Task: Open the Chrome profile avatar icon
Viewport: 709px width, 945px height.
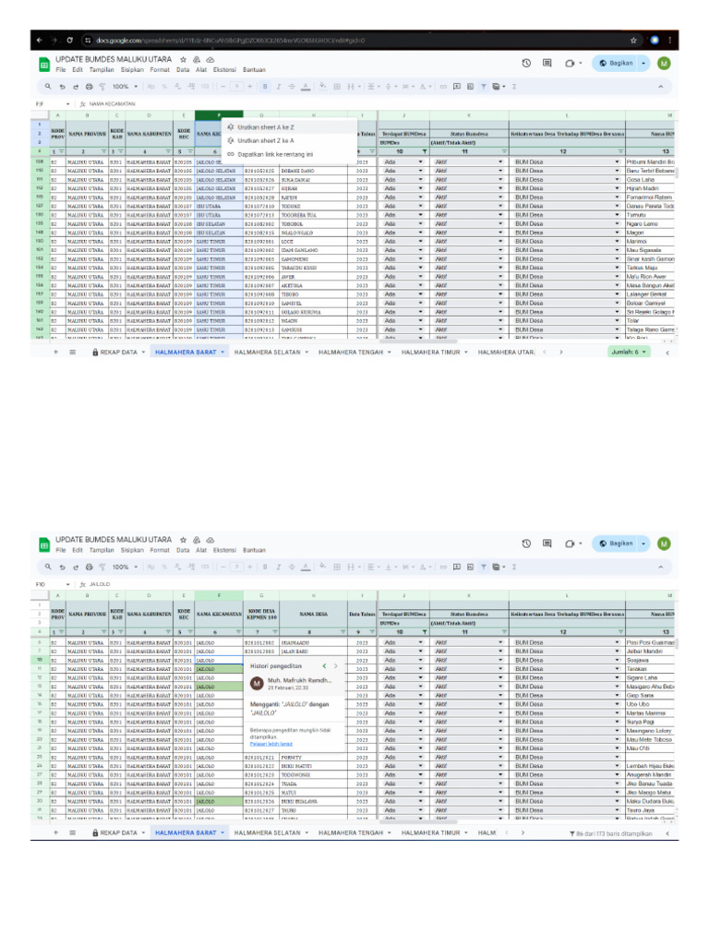Action: click(x=655, y=41)
